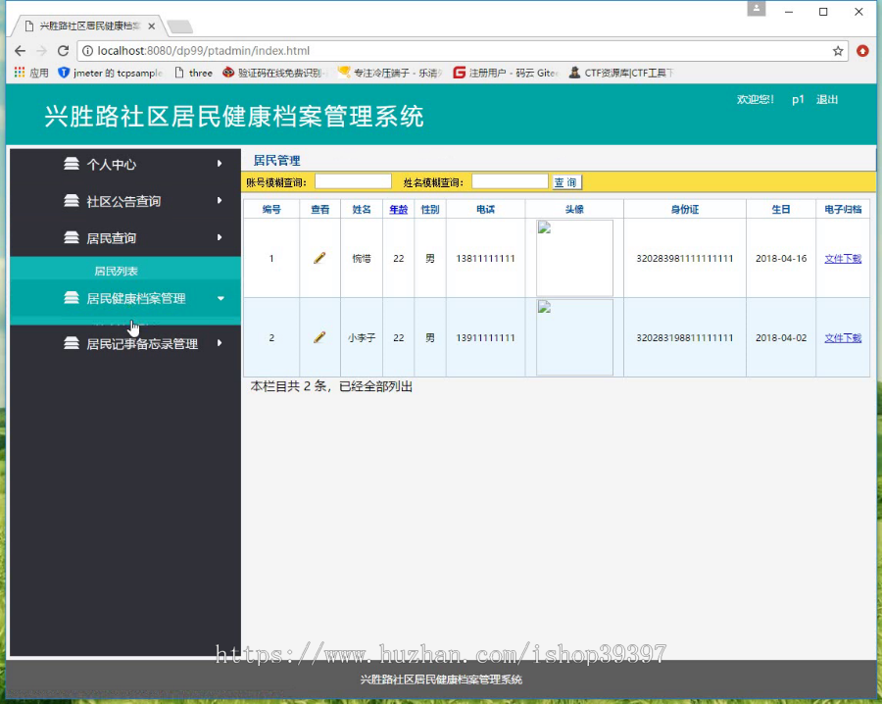Click the stack icon beside 个人中心
This screenshot has height=704, width=882.
72,164
